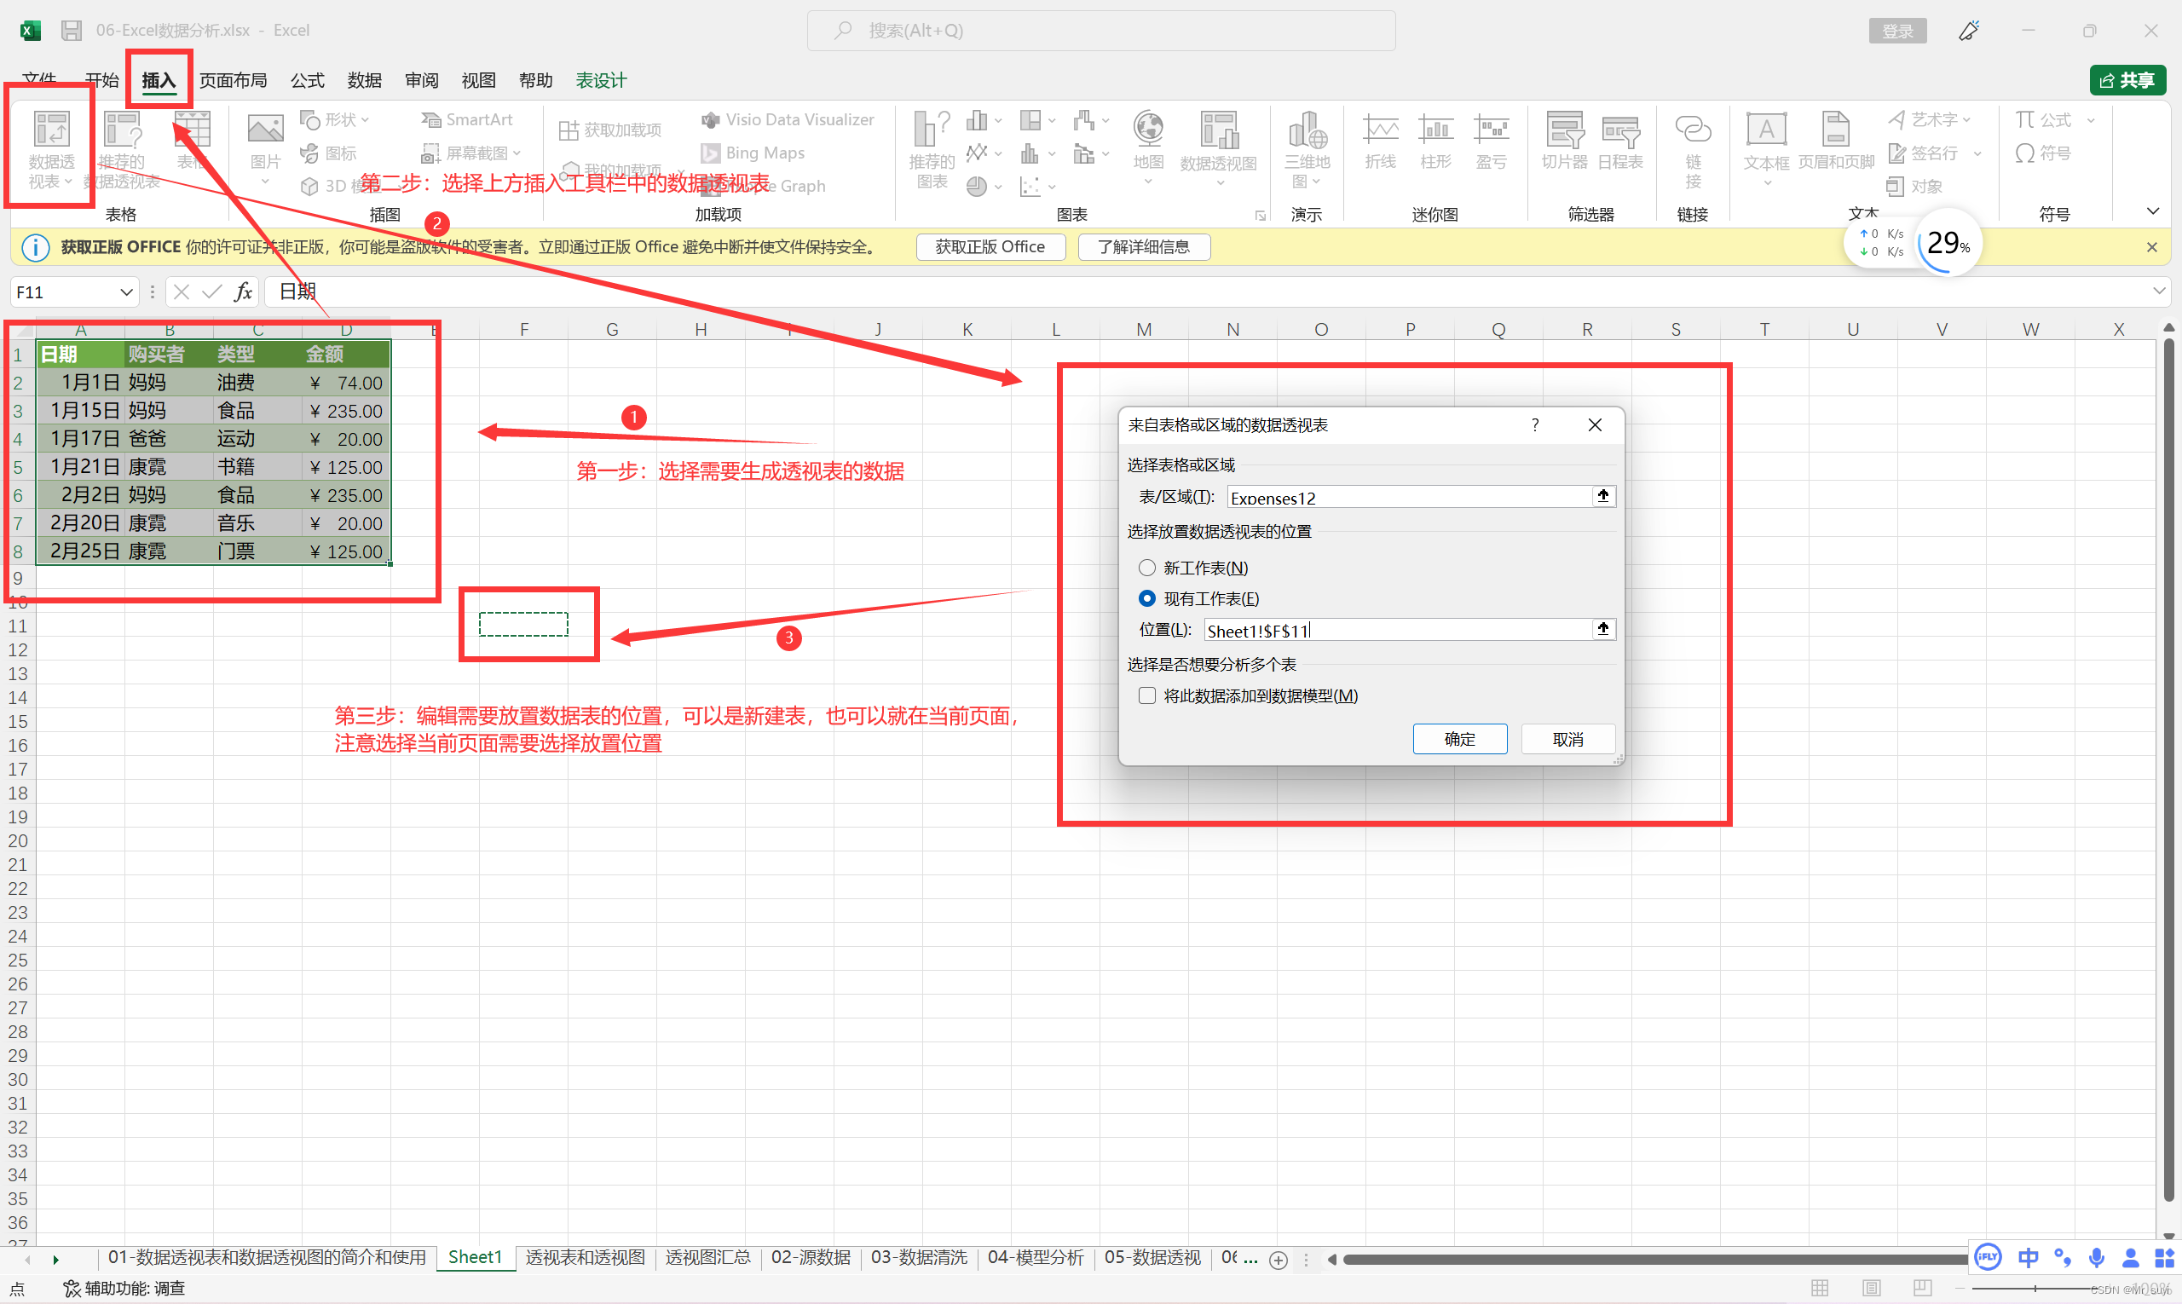Insert a 切片器 slicer
Image resolution: width=2182 pixels, height=1304 pixels.
(x=1564, y=132)
